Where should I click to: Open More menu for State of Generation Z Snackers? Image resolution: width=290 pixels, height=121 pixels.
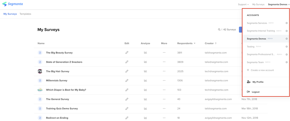pyautogui.click(x=164, y=62)
